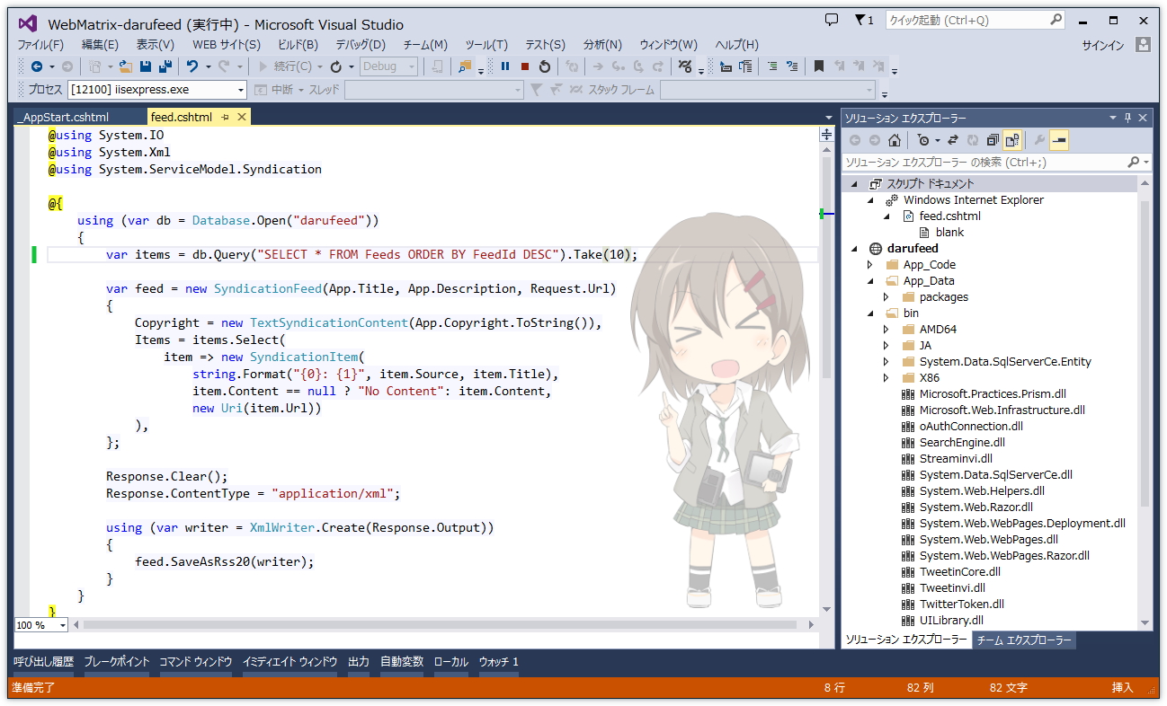This screenshot has width=1167, height=706.
Task: Stop debugging with the red square
Action: coord(525,66)
